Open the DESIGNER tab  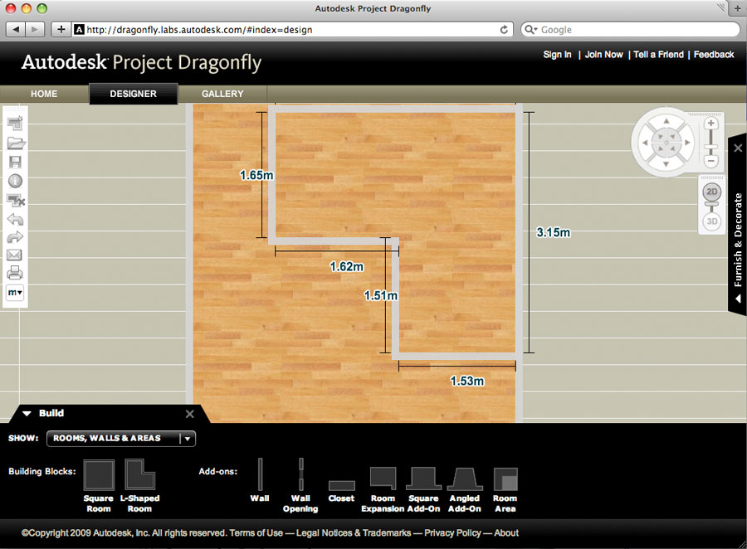coord(134,94)
